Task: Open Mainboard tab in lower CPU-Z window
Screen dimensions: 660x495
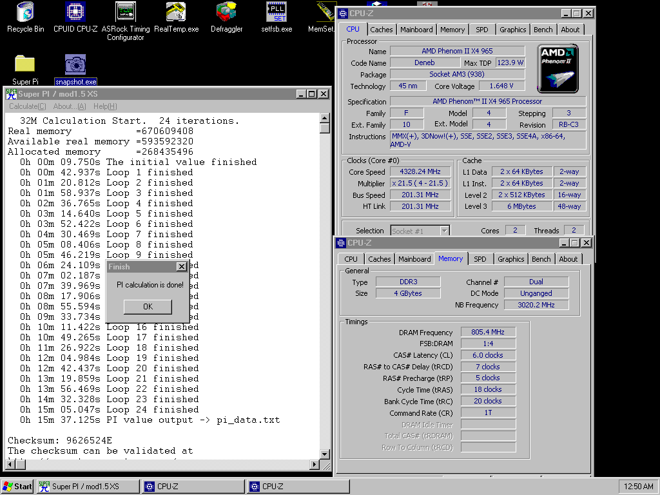Action: (x=414, y=259)
